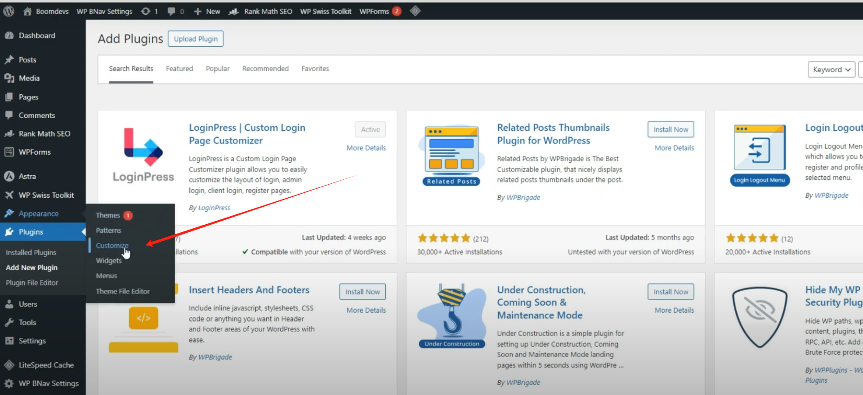Click the Plugins plug icon
The width and height of the screenshot is (863, 395).
click(x=9, y=232)
